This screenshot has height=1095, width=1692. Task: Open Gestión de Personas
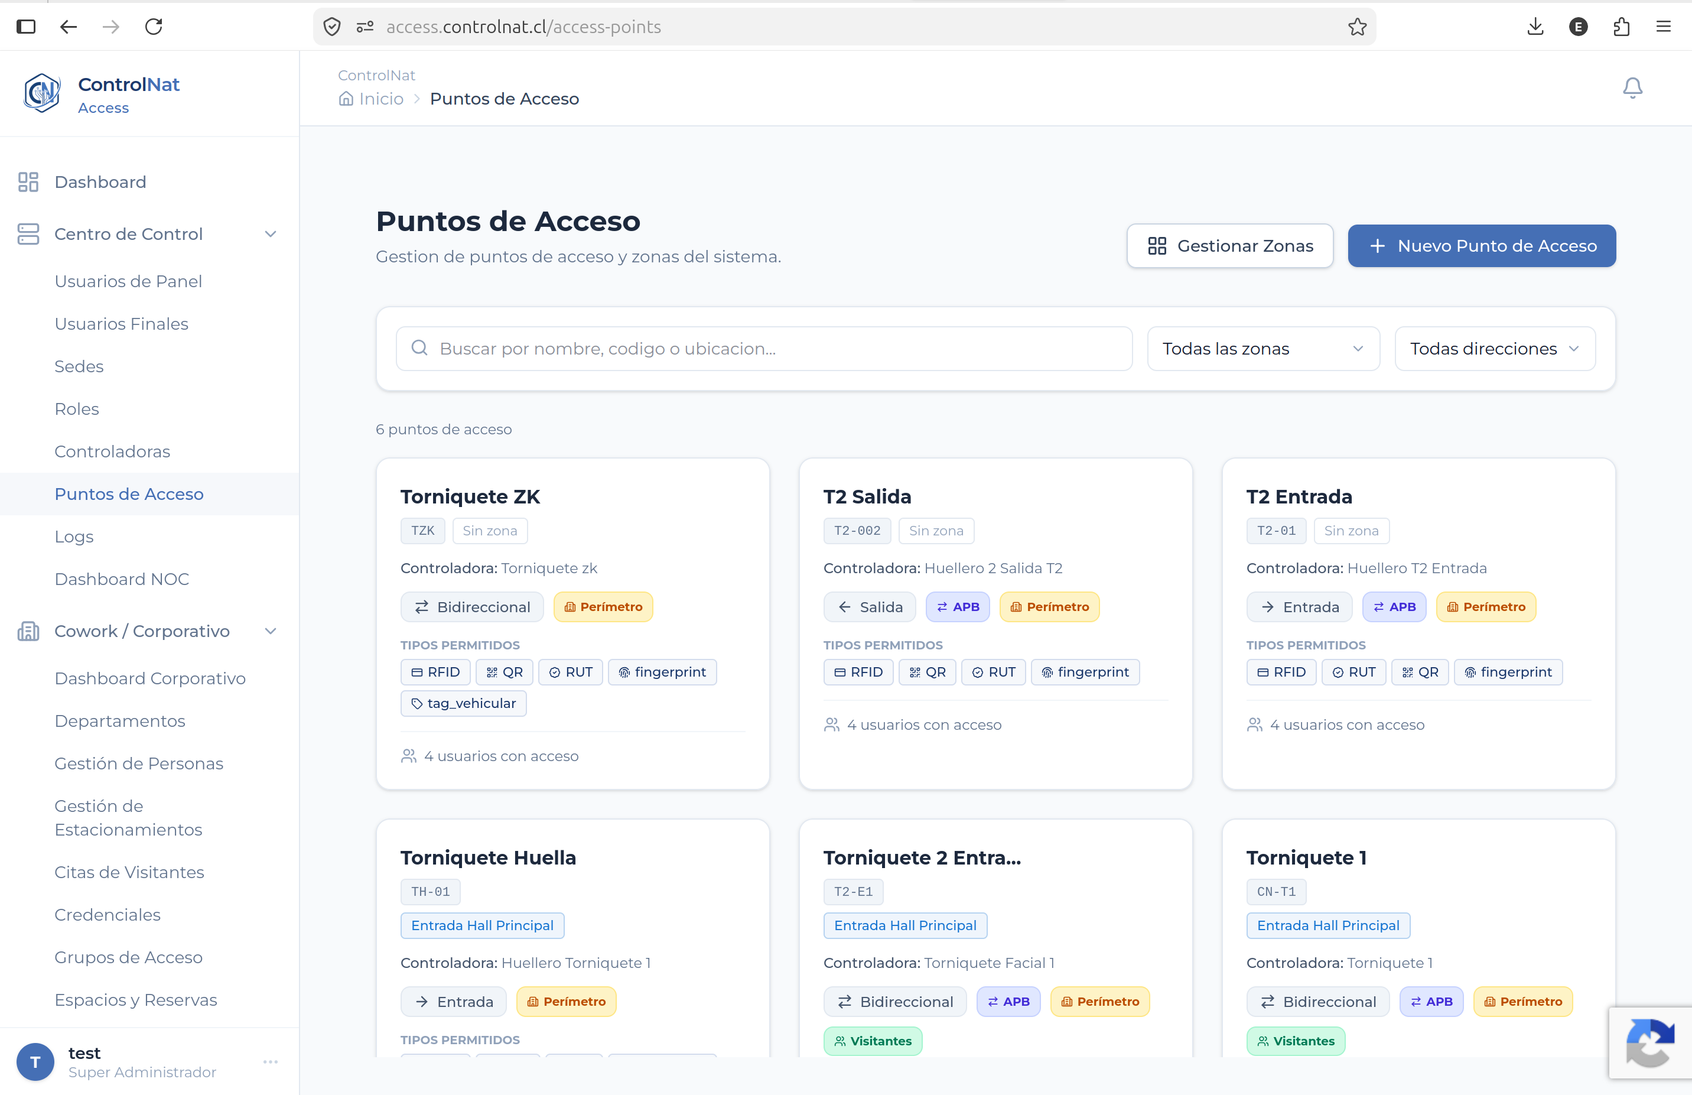click(139, 763)
